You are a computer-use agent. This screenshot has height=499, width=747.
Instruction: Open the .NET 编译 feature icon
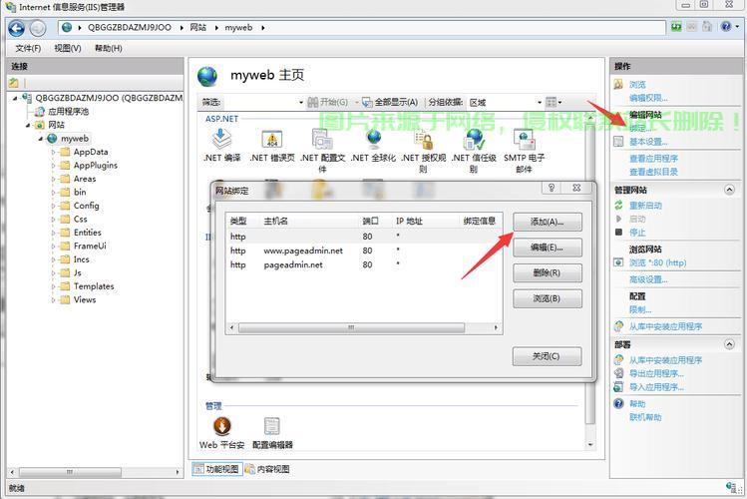click(x=221, y=139)
